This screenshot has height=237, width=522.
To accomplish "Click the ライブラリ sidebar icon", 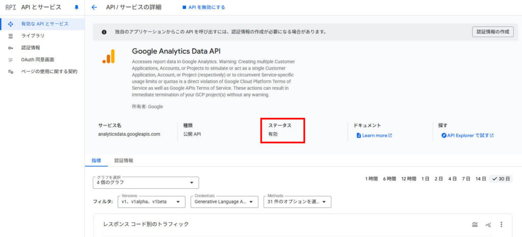I will click(x=10, y=36).
